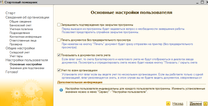The image size is (208, 106).
Task: Open the Проверка step
Action: click(16, 44)
